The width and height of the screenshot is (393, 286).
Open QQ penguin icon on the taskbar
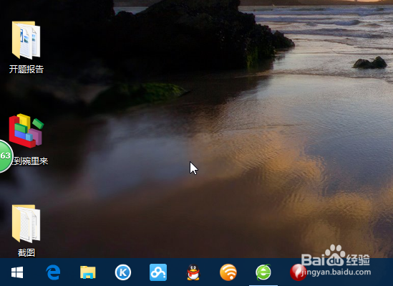click(193, 272)
